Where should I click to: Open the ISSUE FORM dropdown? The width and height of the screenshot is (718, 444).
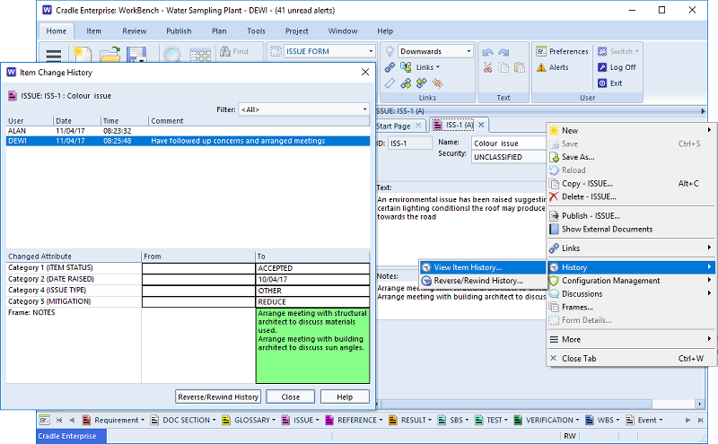click(x=371, y=51)
